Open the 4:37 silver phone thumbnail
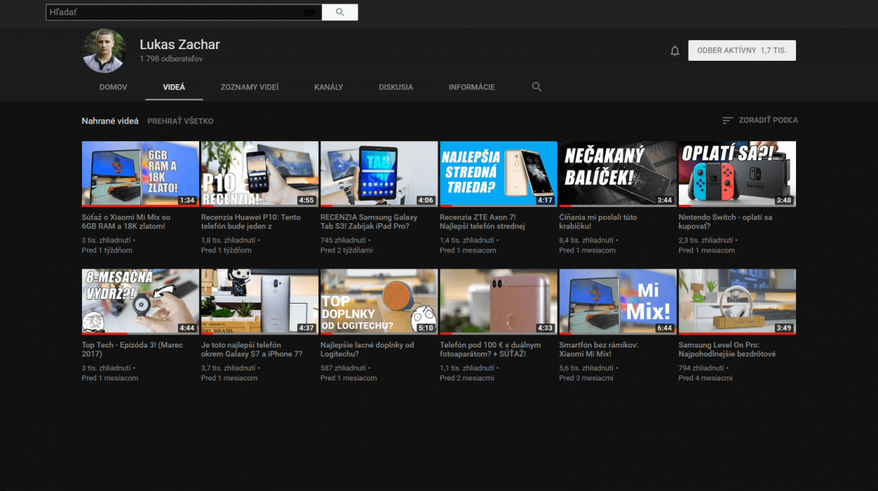Viewport: 878px width, 491px height. pyautogui.click(x=260, y=301)
